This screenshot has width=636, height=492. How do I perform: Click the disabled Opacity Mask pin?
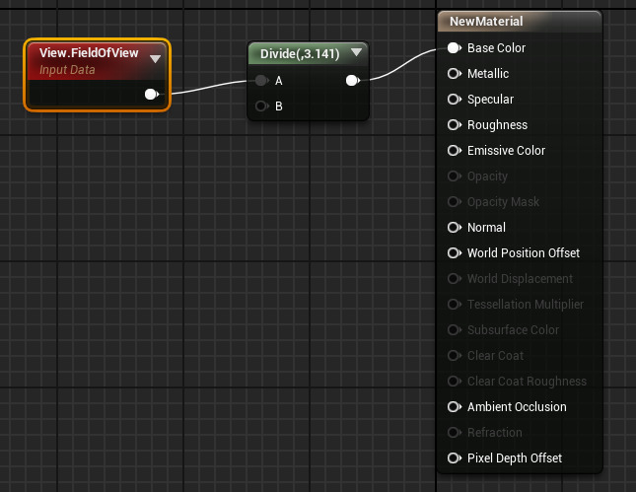point(454,202)
